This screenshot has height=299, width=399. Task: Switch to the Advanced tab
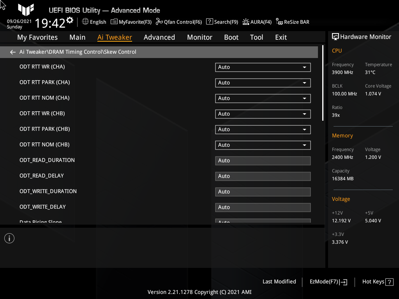tap(159, 37)
